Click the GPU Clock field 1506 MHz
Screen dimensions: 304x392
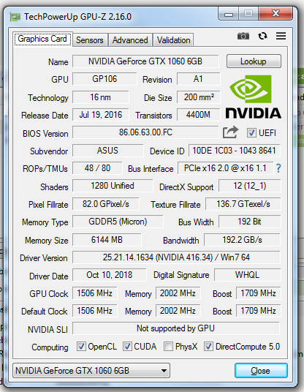click(95, 293)
